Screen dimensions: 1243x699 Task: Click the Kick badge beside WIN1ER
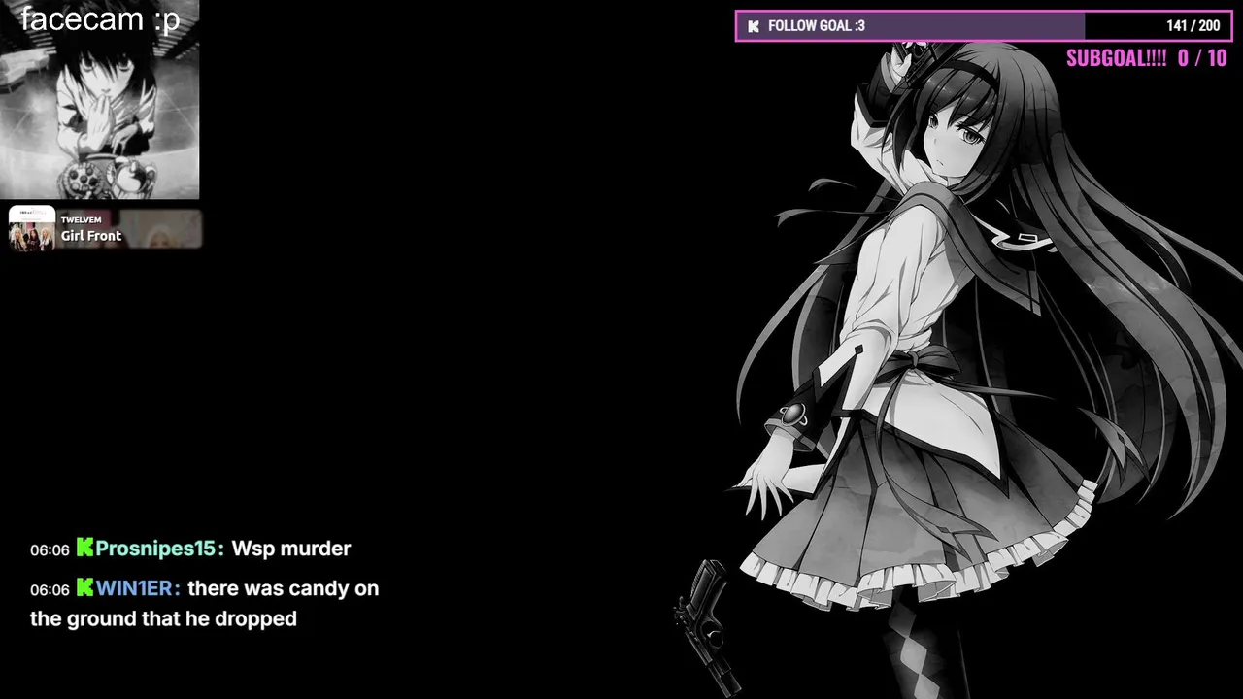click(84, 587)
